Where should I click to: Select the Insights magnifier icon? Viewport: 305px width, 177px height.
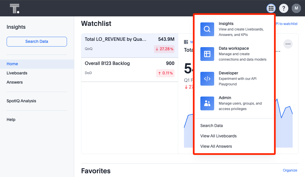pyautogui.click(x=207, y=29)
